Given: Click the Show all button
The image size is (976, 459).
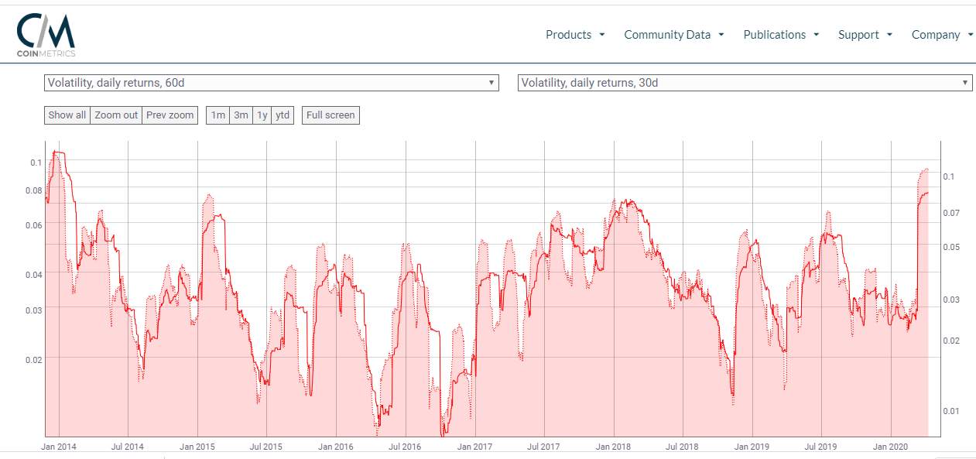Looking at the screenshot, I should [66, 115].
